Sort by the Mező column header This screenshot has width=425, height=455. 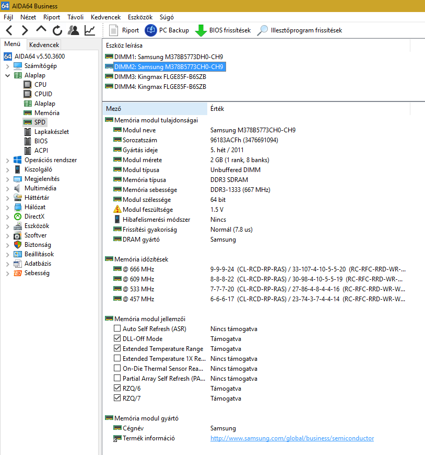coord(155,109)
